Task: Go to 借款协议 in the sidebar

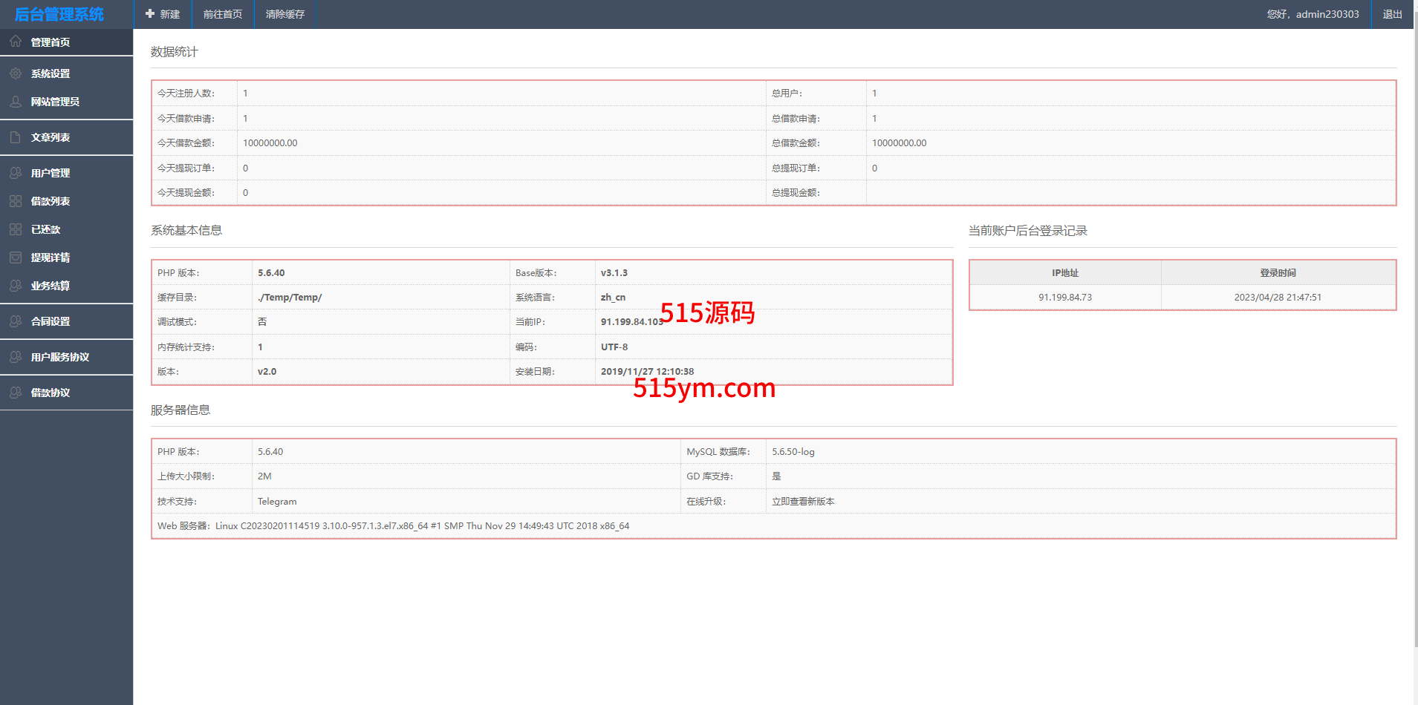Action: [x=51, y=393]
